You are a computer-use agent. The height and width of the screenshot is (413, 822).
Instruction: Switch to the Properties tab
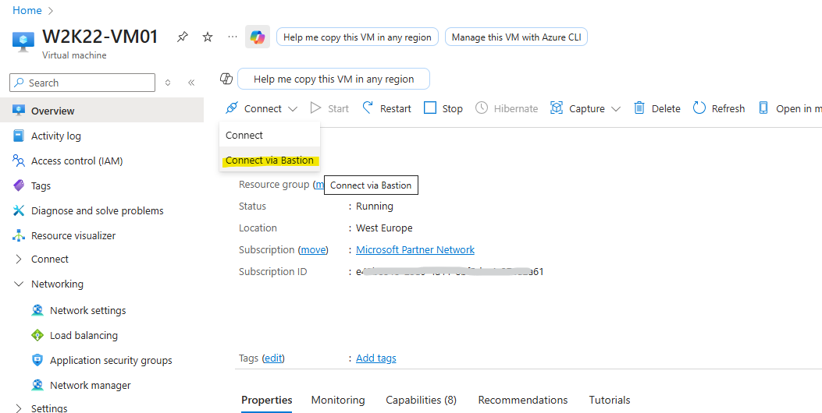[x=266, y=400]
